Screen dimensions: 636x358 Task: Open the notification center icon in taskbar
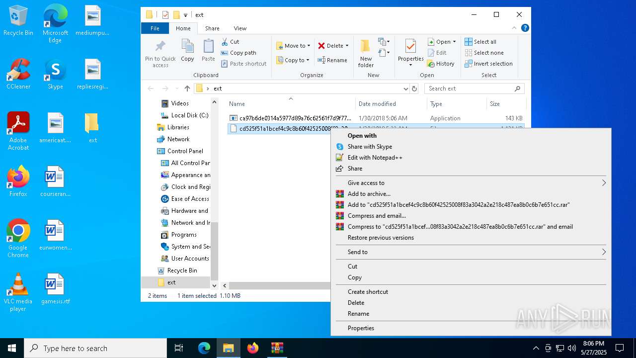(620, 348)
